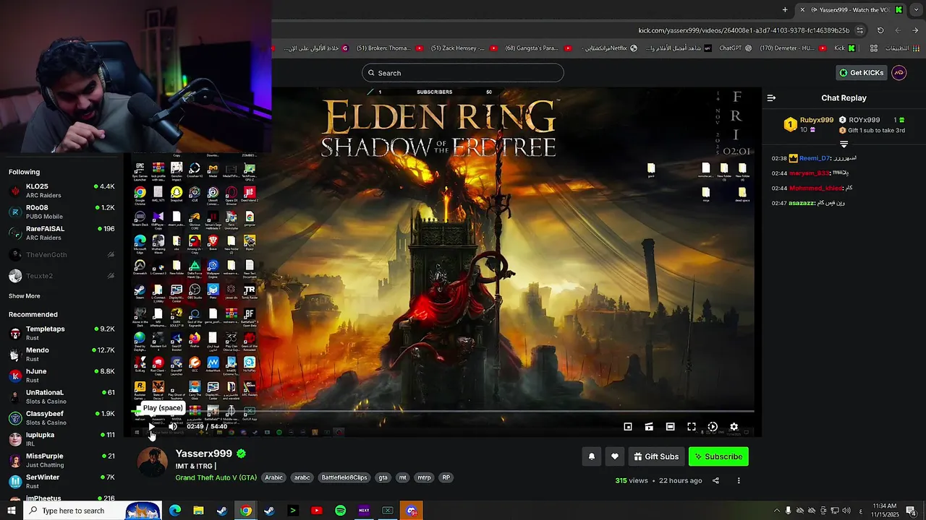The image size is (926, 520).
Task: Open a new browser tab
Action: [x=785, y=9]
